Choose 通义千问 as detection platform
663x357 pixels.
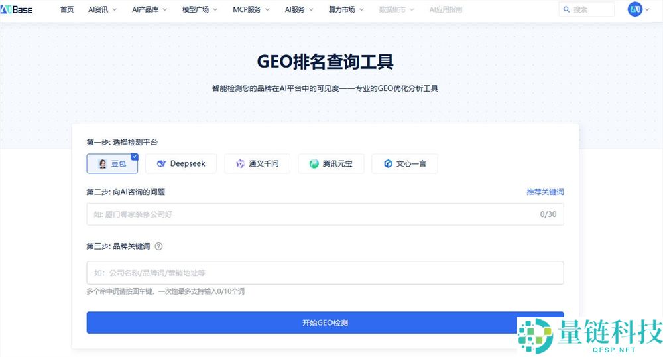[257, 163]
